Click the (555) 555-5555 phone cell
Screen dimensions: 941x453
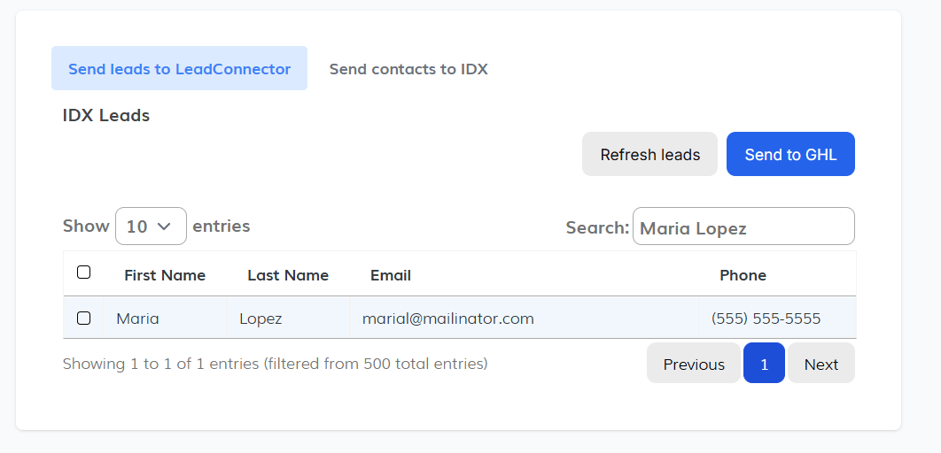click(766, 319)
